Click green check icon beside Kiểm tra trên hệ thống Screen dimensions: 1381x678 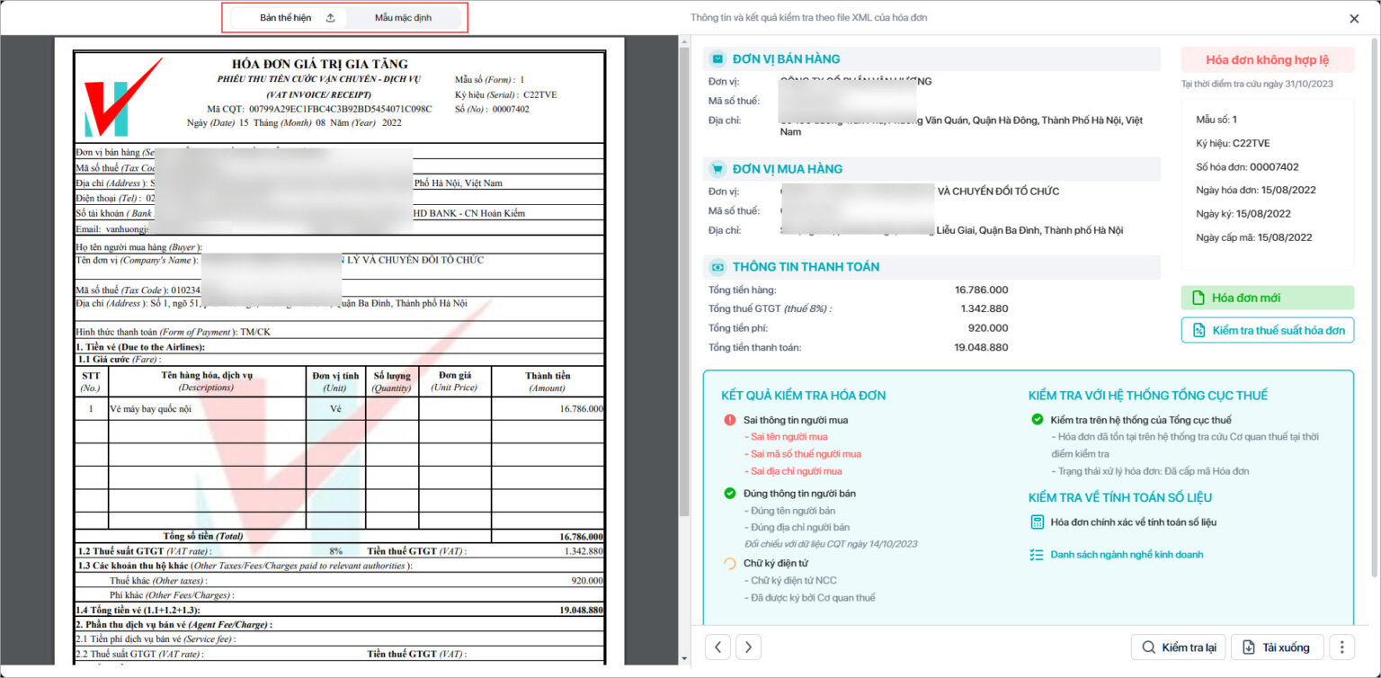(x=1037, y=420)
